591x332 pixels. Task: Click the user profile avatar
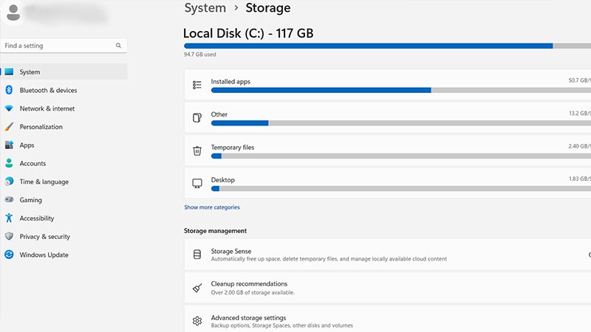coord(13,15)
